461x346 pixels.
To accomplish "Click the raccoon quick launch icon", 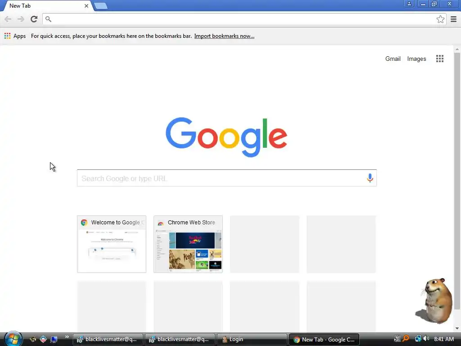I will (x=32, y=339).
